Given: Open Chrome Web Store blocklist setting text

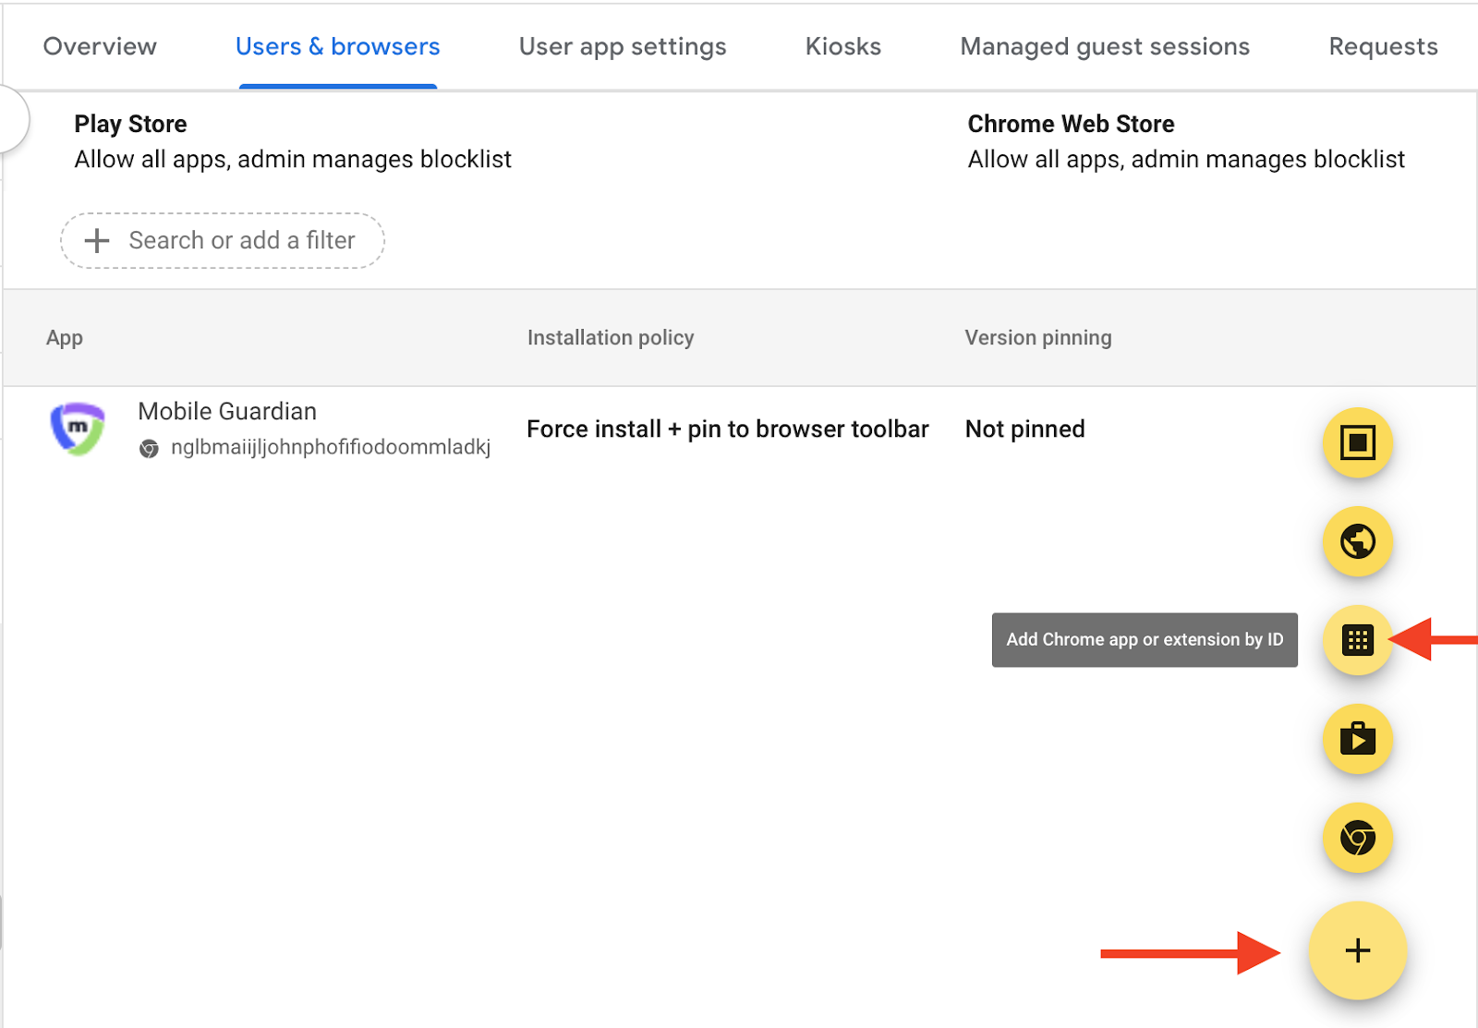Looking at the screenshot, I should click(x=1186, y=160).
